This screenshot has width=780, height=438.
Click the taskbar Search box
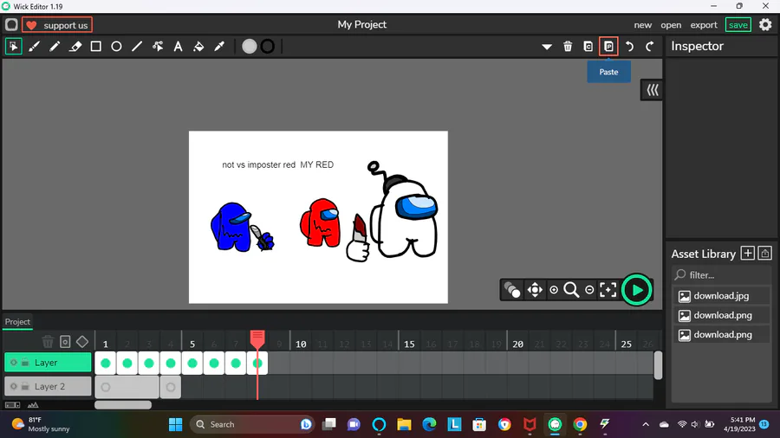(252, 424)
